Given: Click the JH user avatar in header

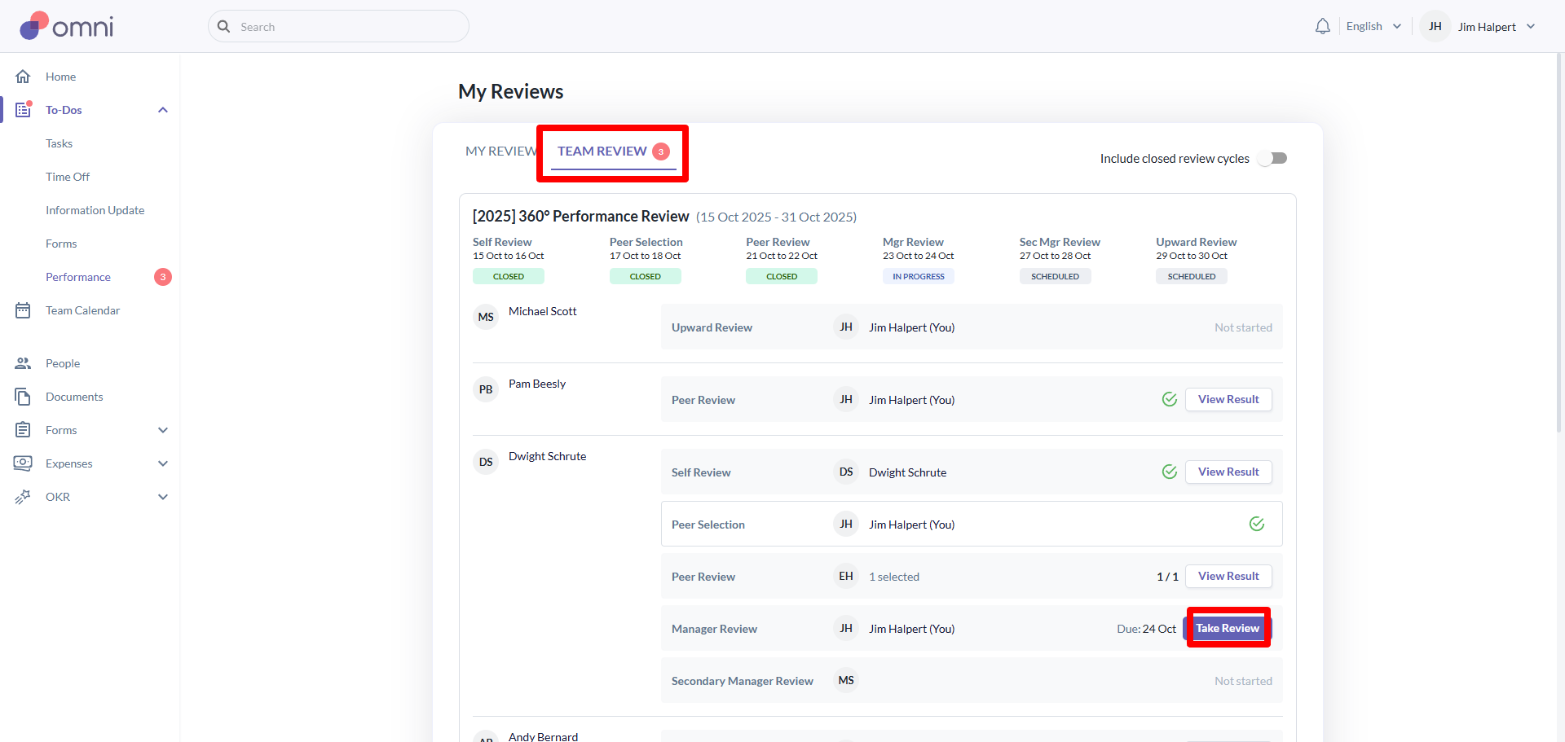Looking at the screenshot, I should point(1435,27).
